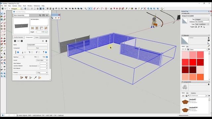
Task: Click the flag tool at dialog bottom
Action: (22, 78)
